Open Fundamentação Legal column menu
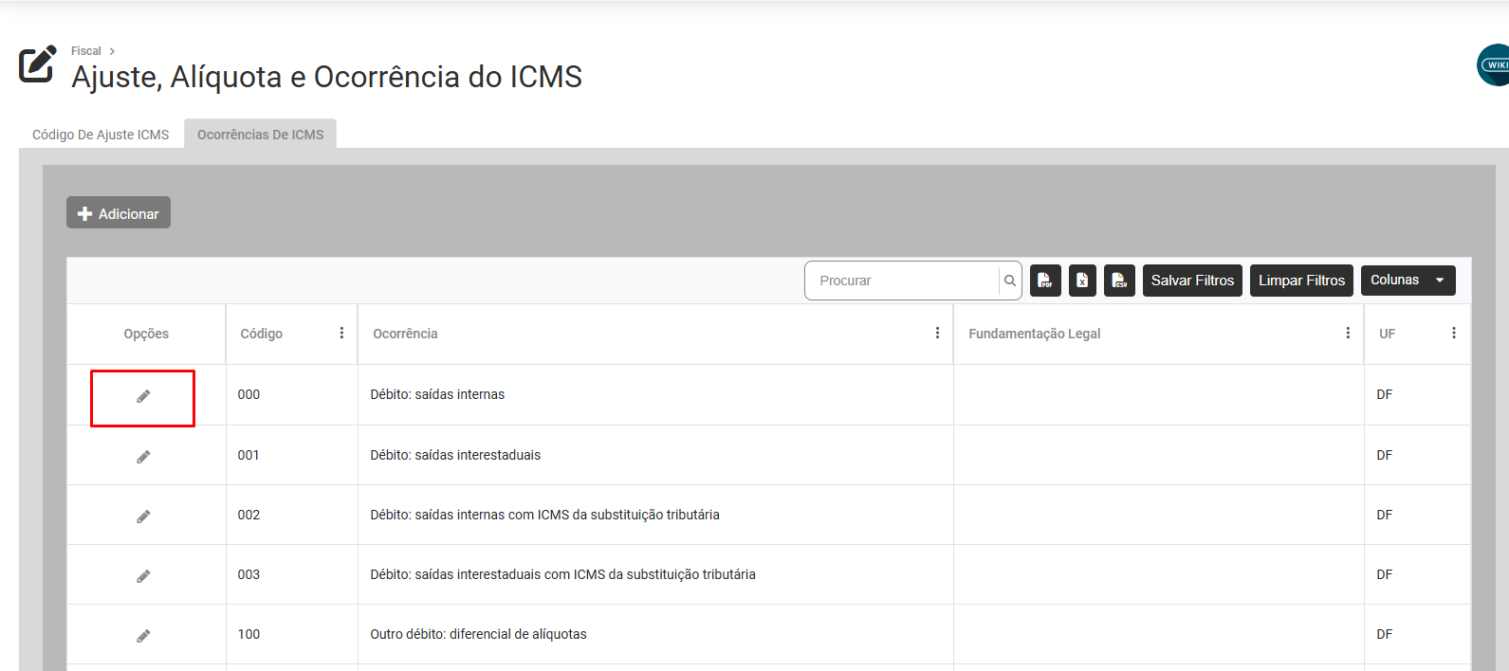This screenshot has height=671, width=1509. coord(1348,333)
